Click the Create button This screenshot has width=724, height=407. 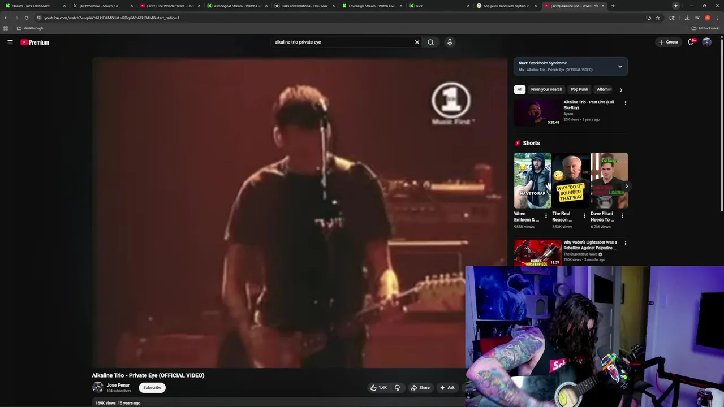[x=668, y=42]
